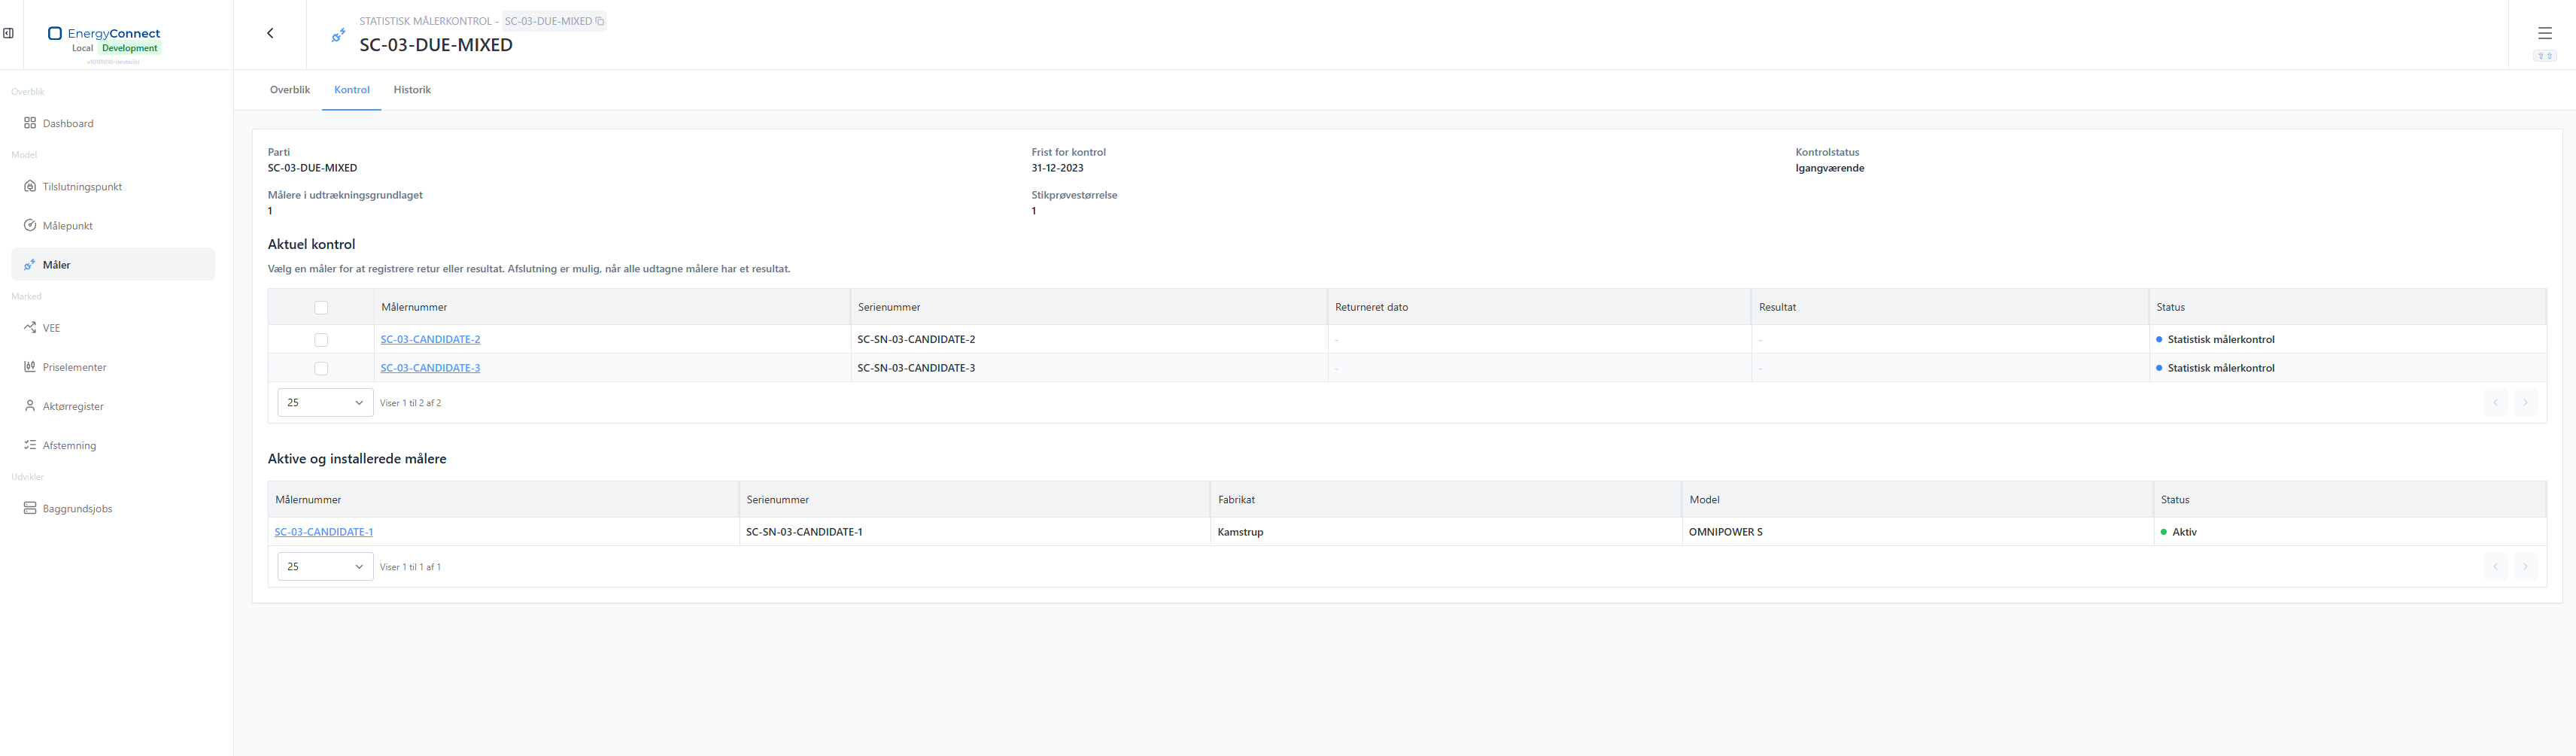Click the Afstemning checklist icon

click(x=30, y=445)
